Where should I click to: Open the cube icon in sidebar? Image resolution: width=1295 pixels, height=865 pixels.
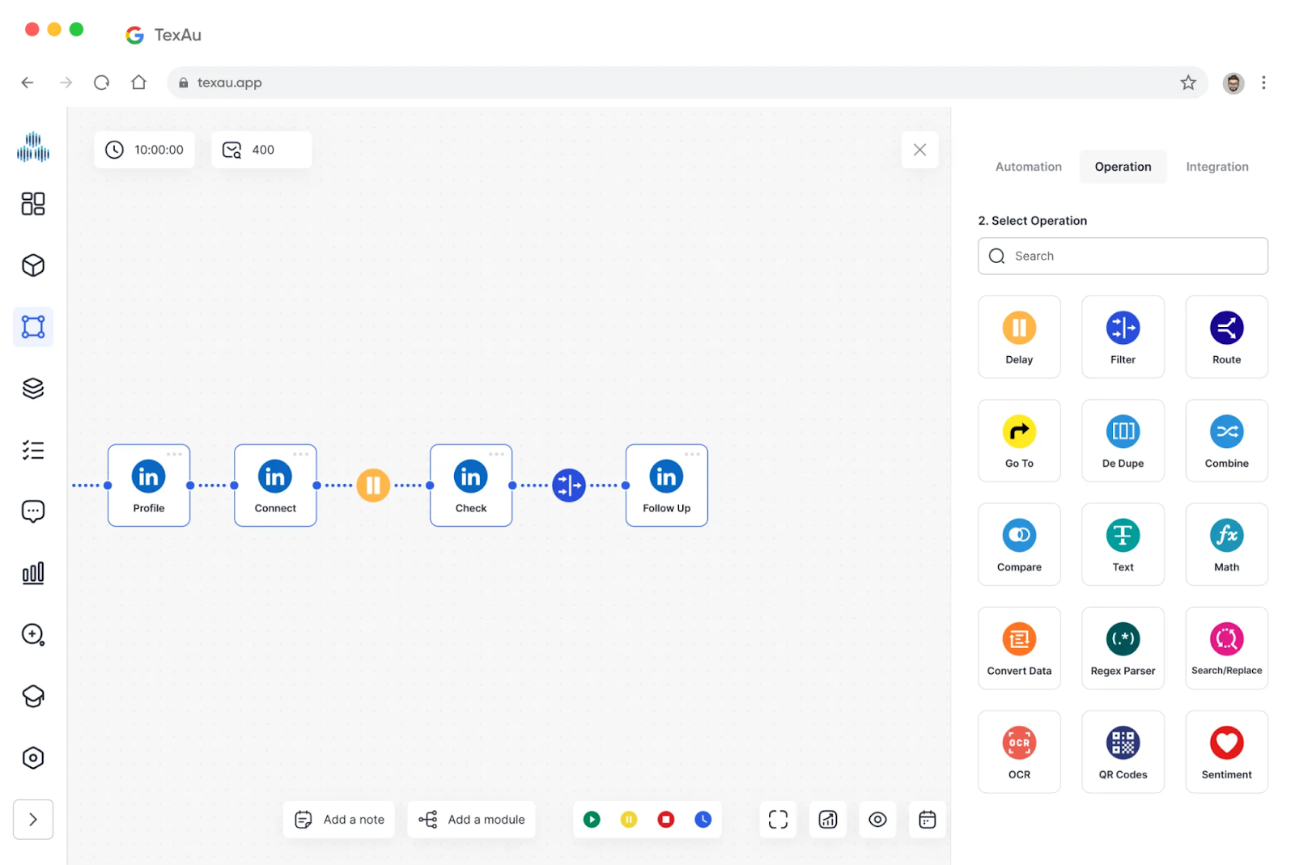(x=33, y=265)
